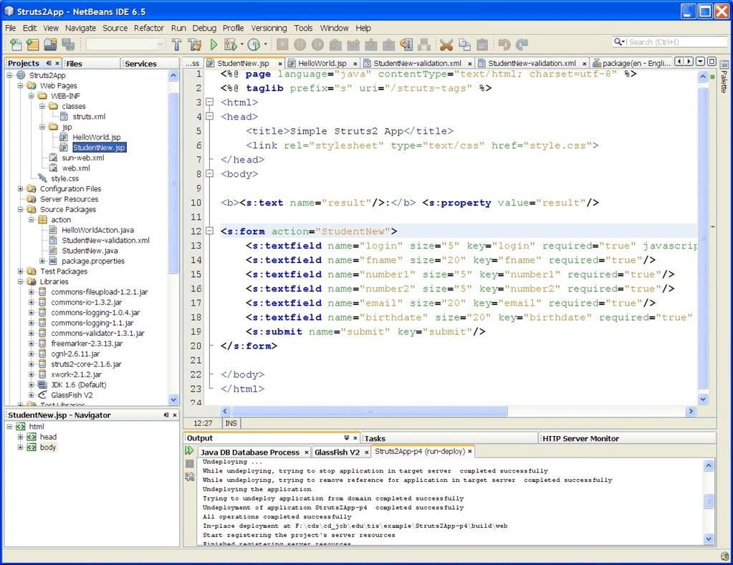733x565 pixels.
Task: Minimize the Navigator panel with its pin icon
Action: pos(166,415)
